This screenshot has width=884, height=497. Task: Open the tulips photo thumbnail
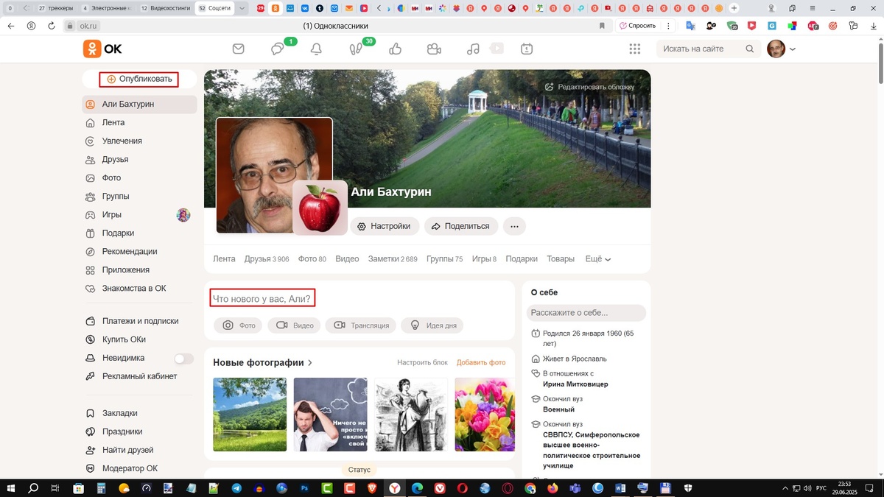485,415
